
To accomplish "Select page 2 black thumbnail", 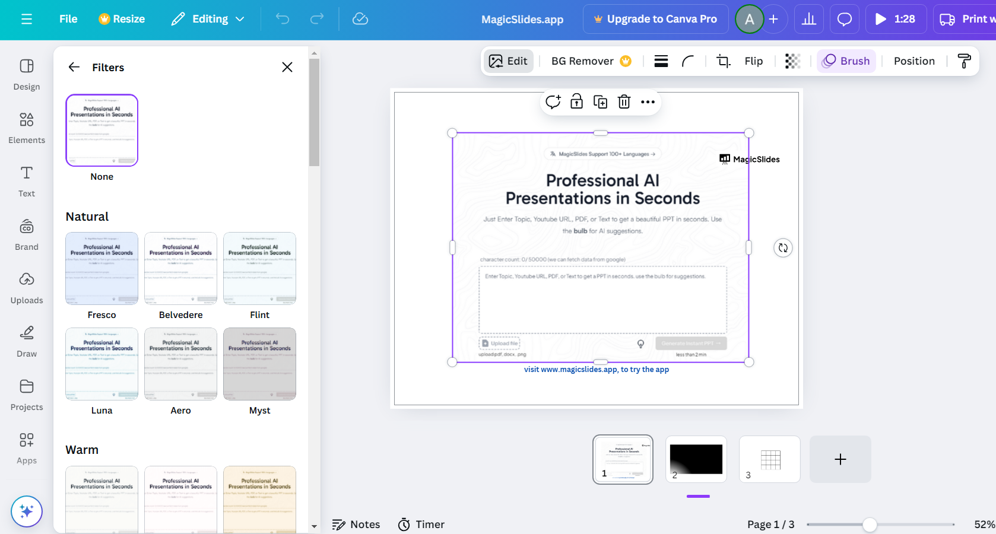I will click(696, 459).
